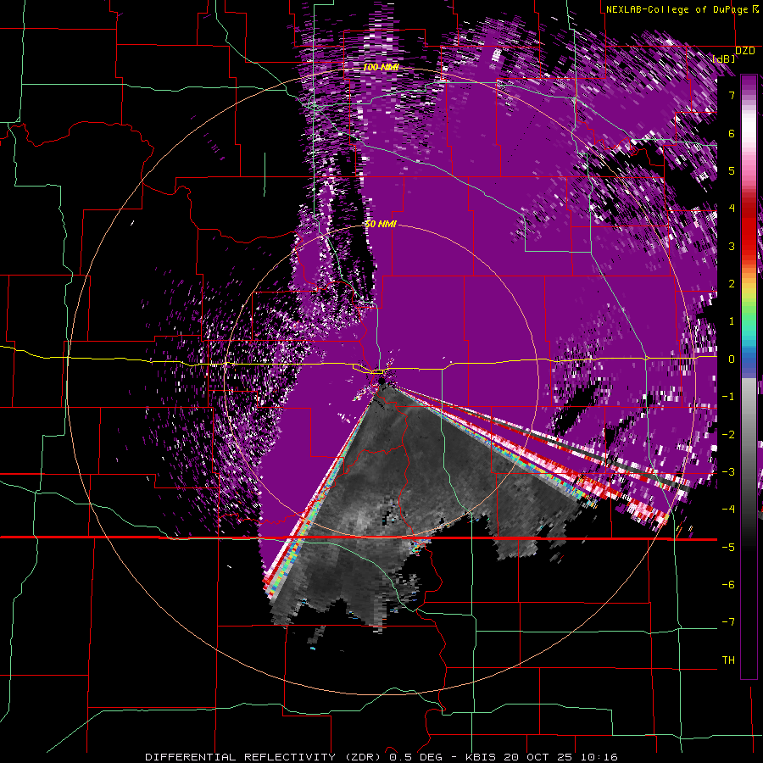The height and width of the screenshot is (763, 763).
Task: Select the 7 dB scale tick label
Action: [x=732, y=95]
